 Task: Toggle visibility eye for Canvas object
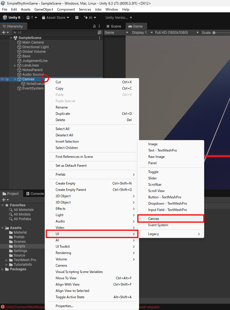pyautogui.click(x=2, y=79)
